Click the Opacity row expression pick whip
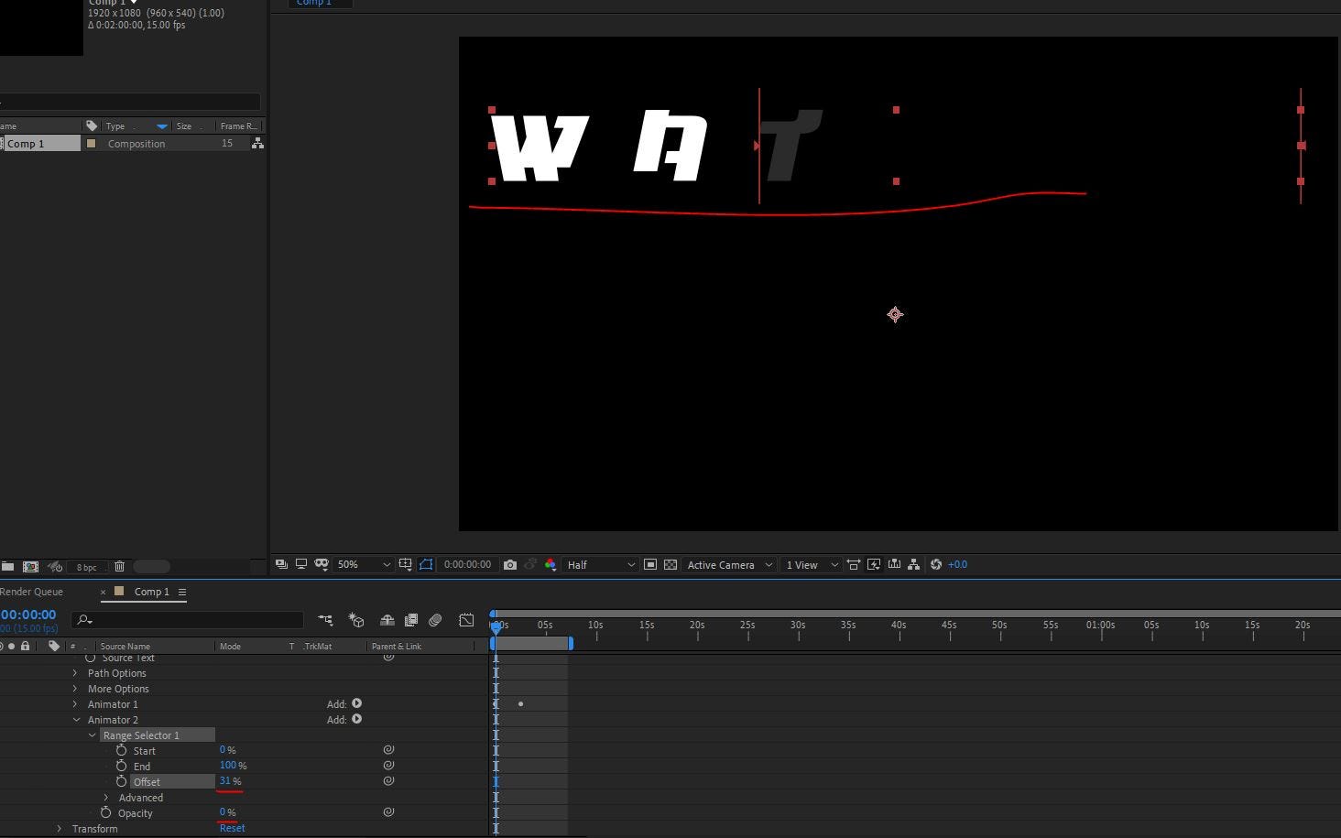 pyautogui.click(x=388, y=812)
